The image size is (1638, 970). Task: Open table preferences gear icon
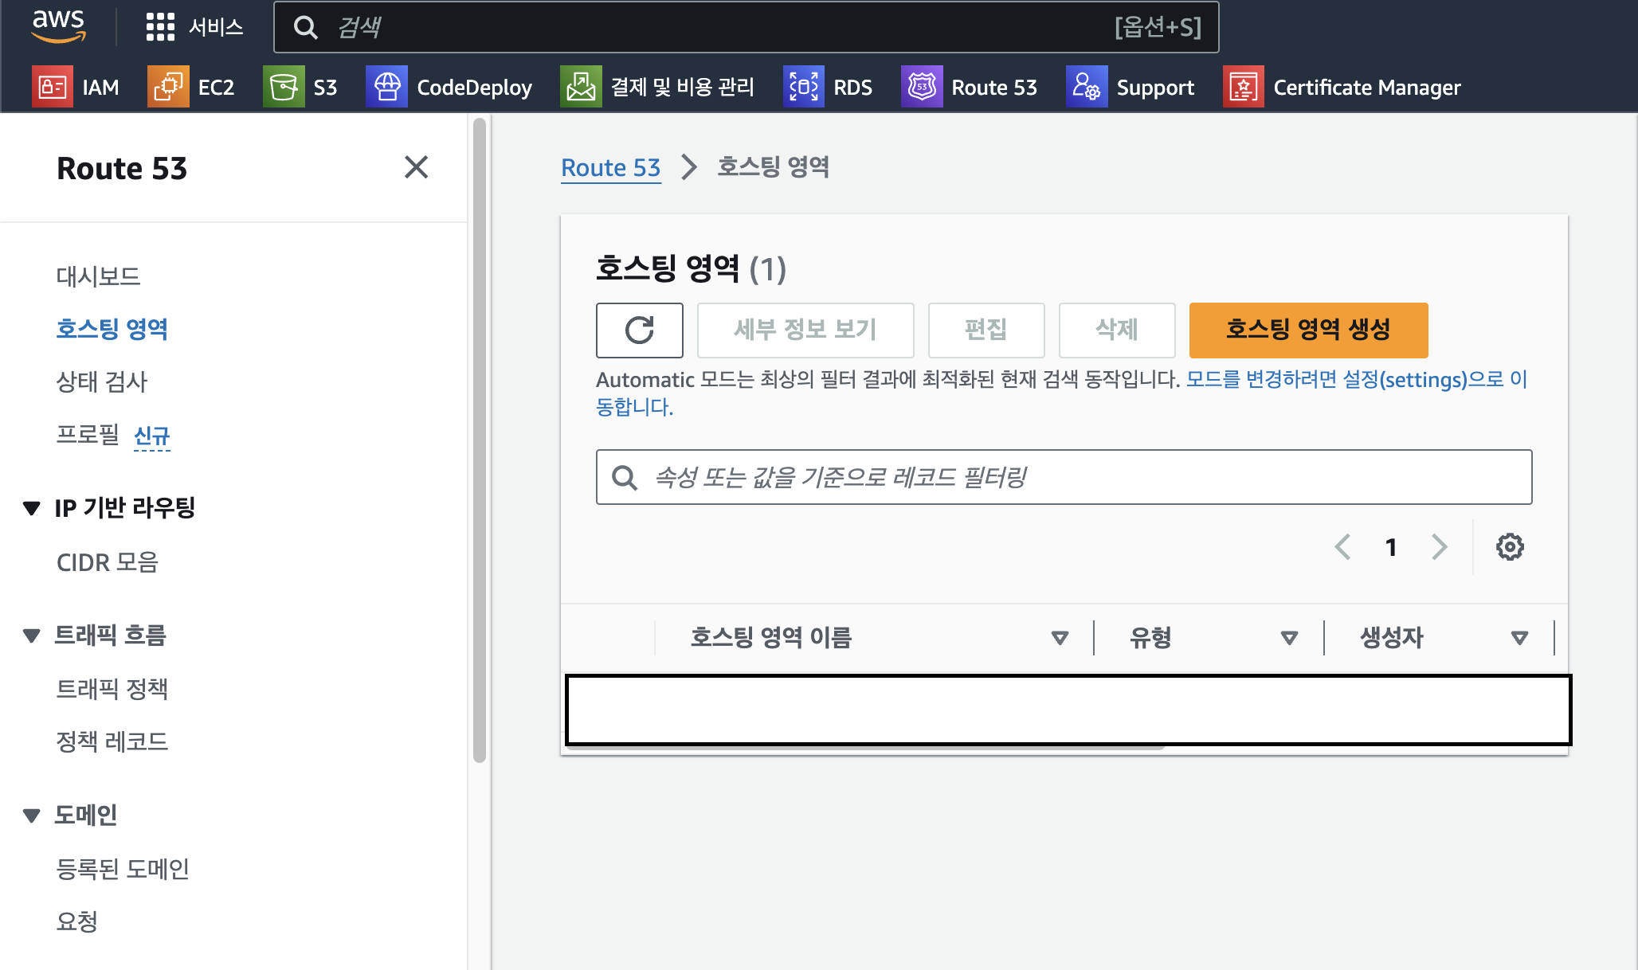tap(1510, 547)
